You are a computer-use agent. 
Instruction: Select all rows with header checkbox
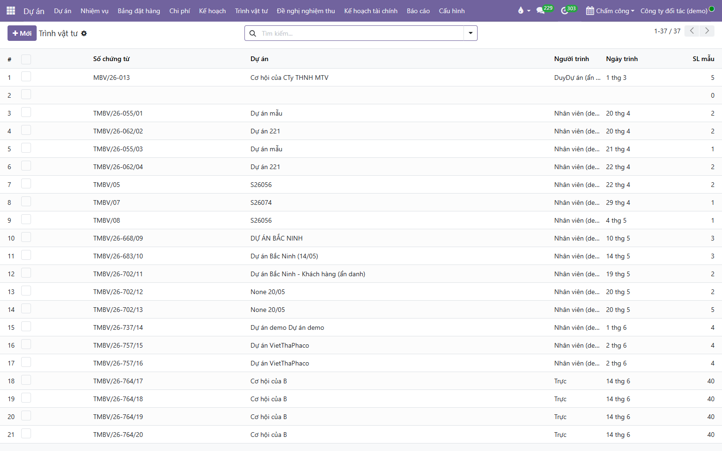[26, 59]
